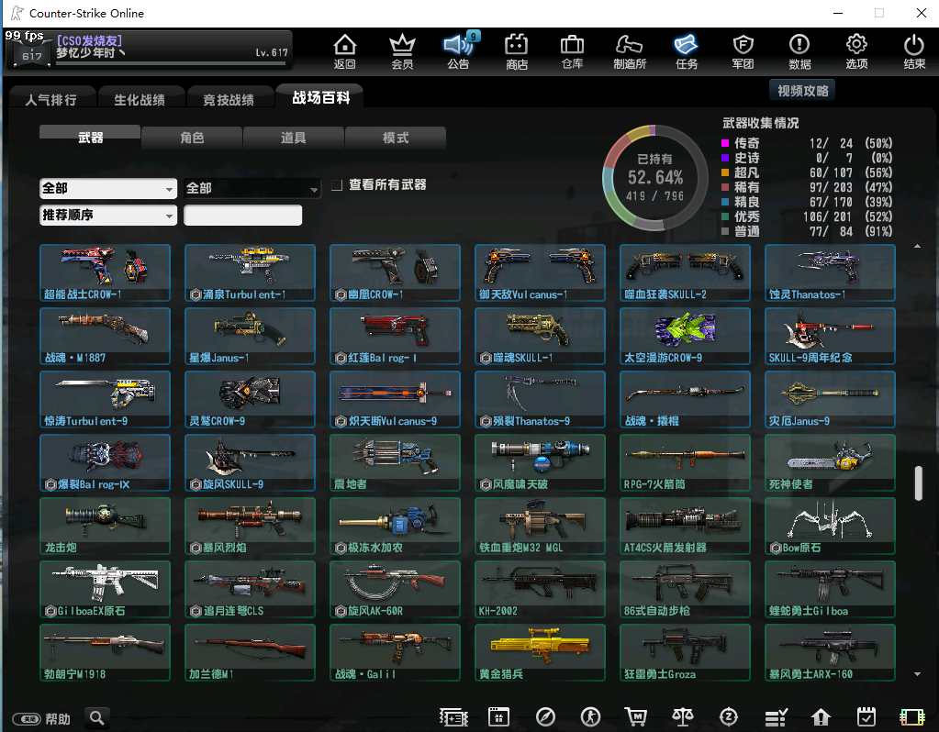Screen dimensions: 939x732
Task: Open the 制造所 hammer crafting icon
Action: point(630,50)
